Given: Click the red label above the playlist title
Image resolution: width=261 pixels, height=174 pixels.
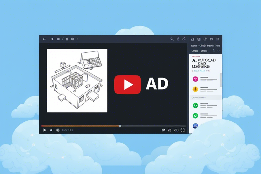Looking at the screenshot, I should tap(196, 56).
